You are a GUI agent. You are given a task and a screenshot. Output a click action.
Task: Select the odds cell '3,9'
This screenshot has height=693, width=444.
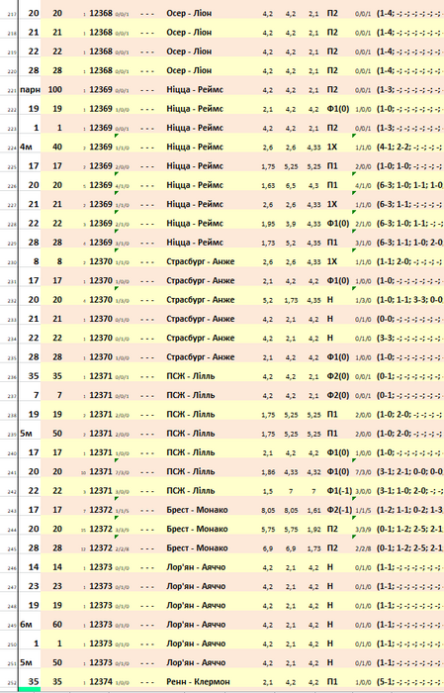(x=291, y=224)
